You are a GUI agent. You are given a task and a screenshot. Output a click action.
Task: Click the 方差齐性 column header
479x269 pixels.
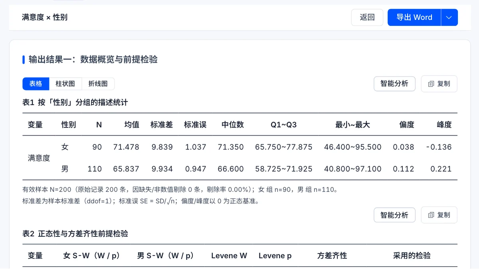(x=332, y=256)
